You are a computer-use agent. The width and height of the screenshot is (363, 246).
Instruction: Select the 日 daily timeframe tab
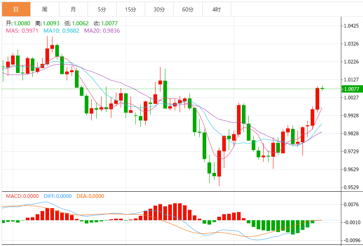click(x=16, y=9)
